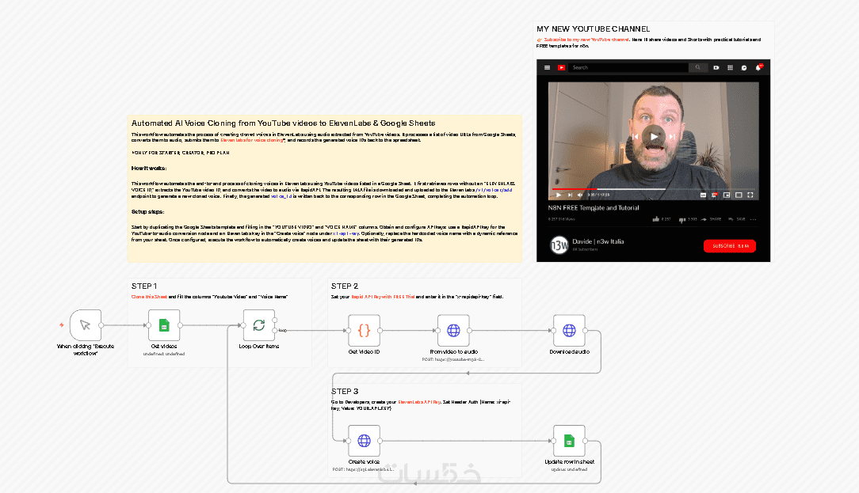Click the miniplayer icon in the player
859x493 pixels.
coord(727,195)
